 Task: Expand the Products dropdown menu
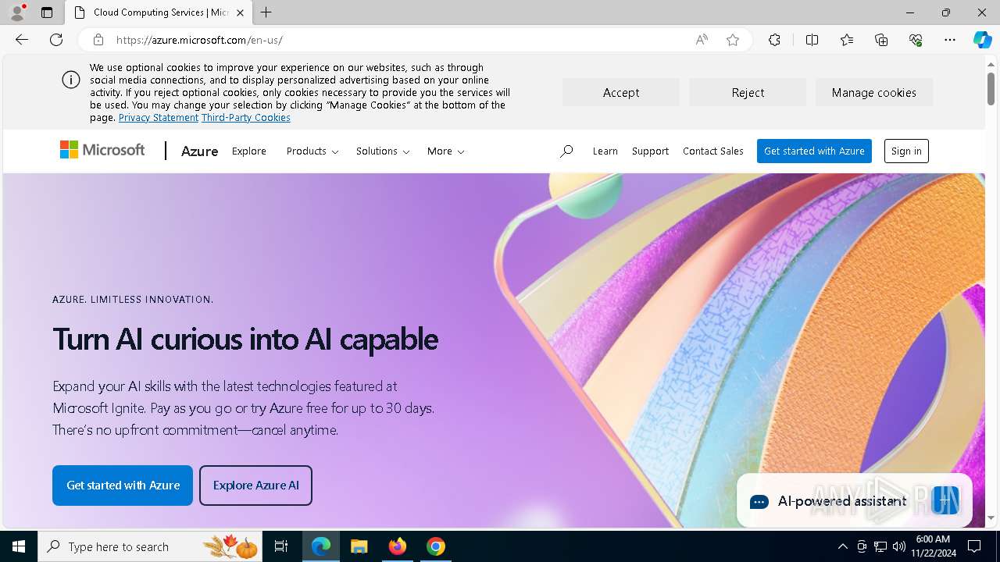click(x=312, y=151)
